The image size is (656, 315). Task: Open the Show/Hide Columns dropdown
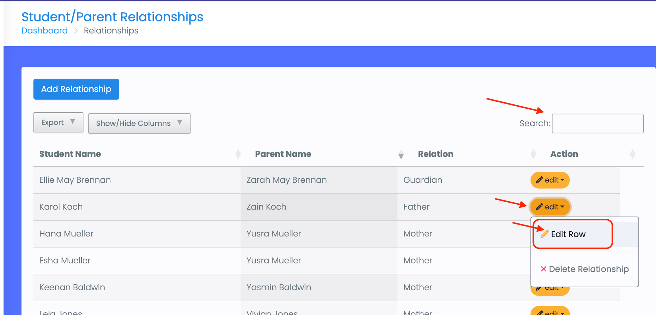[x=139, y=123]
